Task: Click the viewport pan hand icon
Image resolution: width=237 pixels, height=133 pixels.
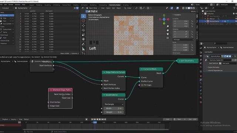Action: (x=168, y=30)
